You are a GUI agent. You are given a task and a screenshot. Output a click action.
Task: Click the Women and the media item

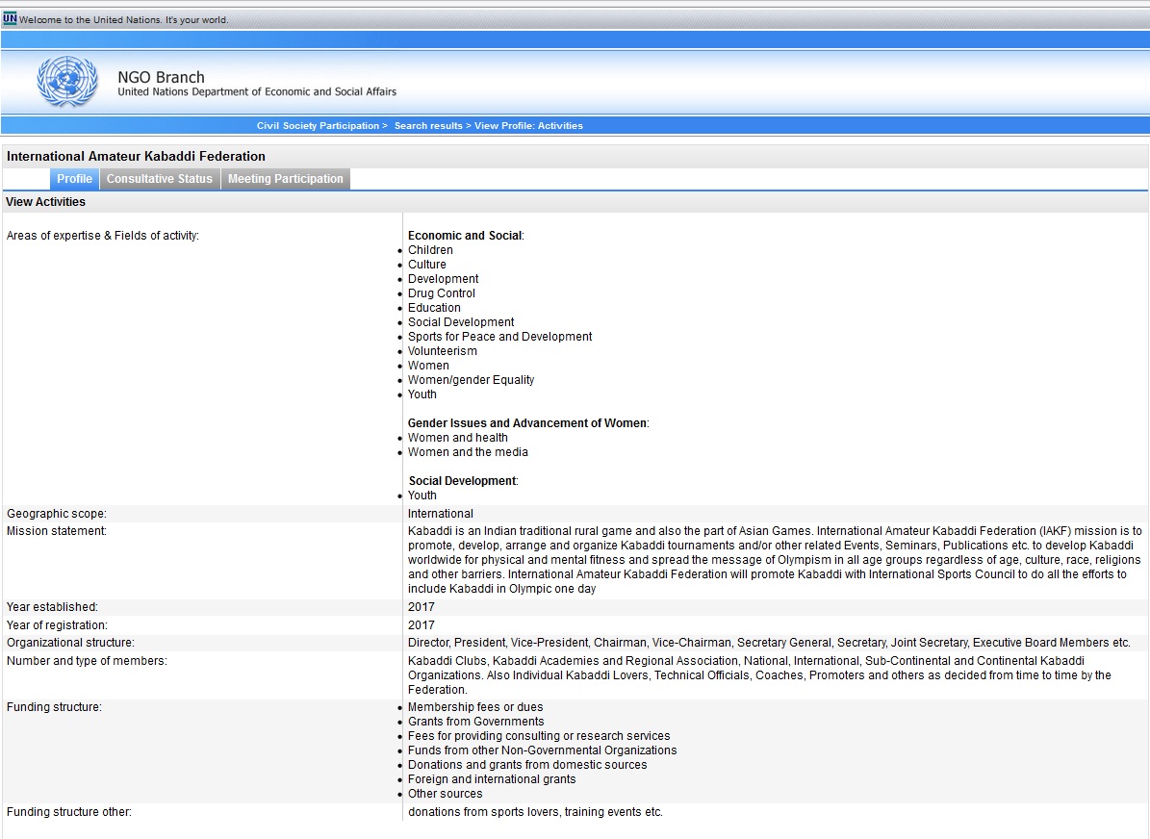[468, 452]
